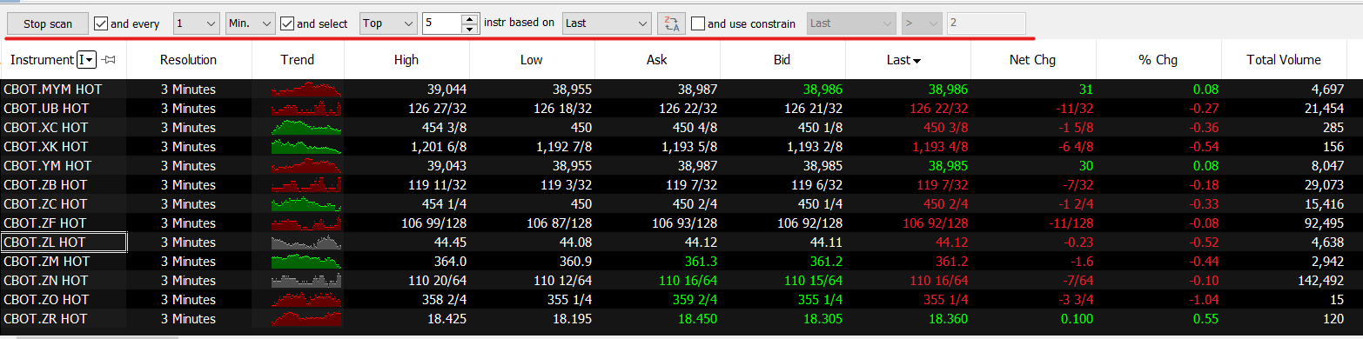
Task: Click the Z-A sort order icon
Action: (671, 23)
